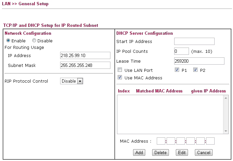Screen dimensions: 233x161
Task: Click the IP Address input field
Action: 85,55
